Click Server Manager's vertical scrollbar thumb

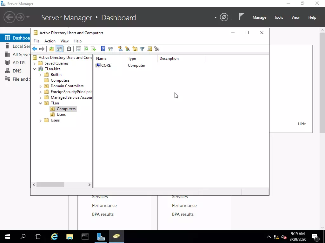pos(322,82)
